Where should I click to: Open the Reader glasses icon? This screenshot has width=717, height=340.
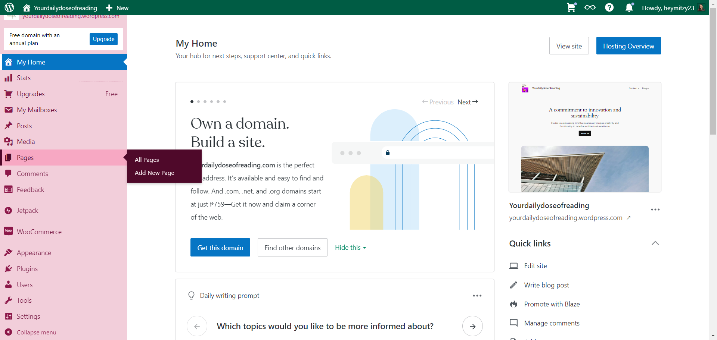click(x=590, y=7)
